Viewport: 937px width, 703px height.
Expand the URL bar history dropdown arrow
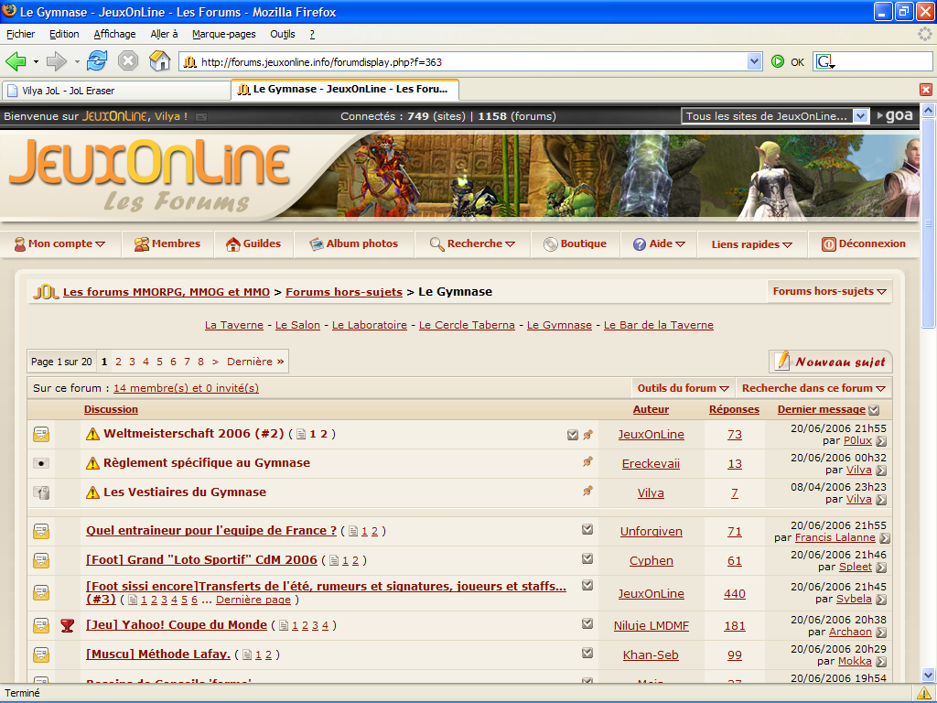point(755,61)
